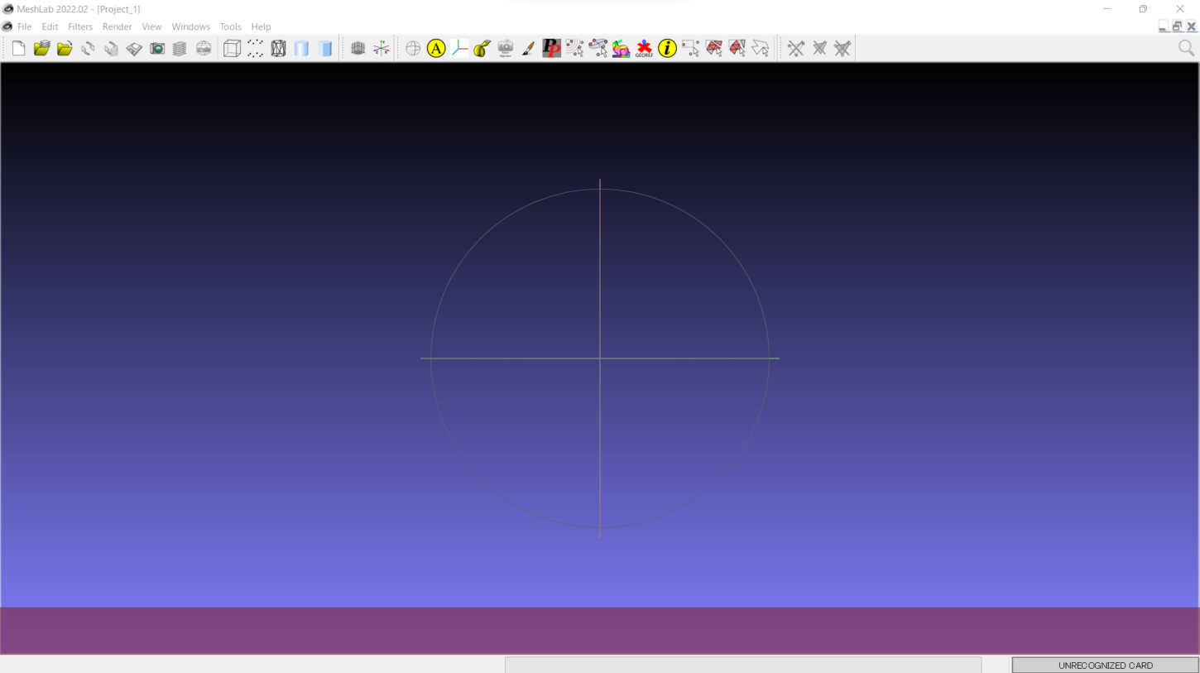Click the MeshLab eye logo in title bar

(x=8, y=9)
